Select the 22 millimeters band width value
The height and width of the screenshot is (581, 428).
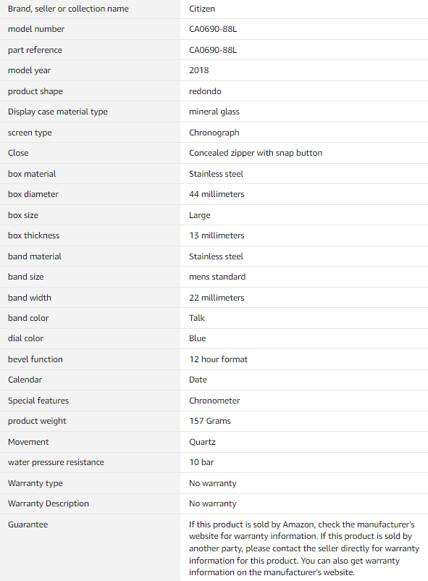217,298
